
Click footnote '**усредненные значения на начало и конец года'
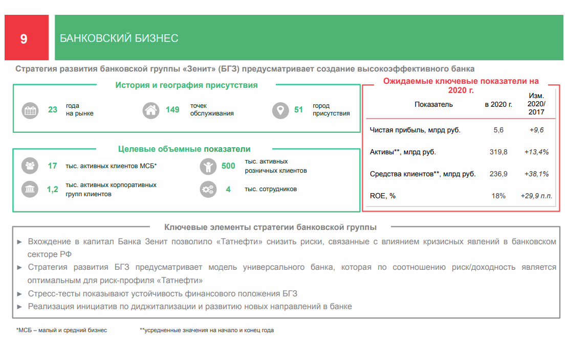[207, 330]
